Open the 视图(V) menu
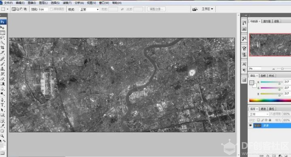 coord(91,3)
